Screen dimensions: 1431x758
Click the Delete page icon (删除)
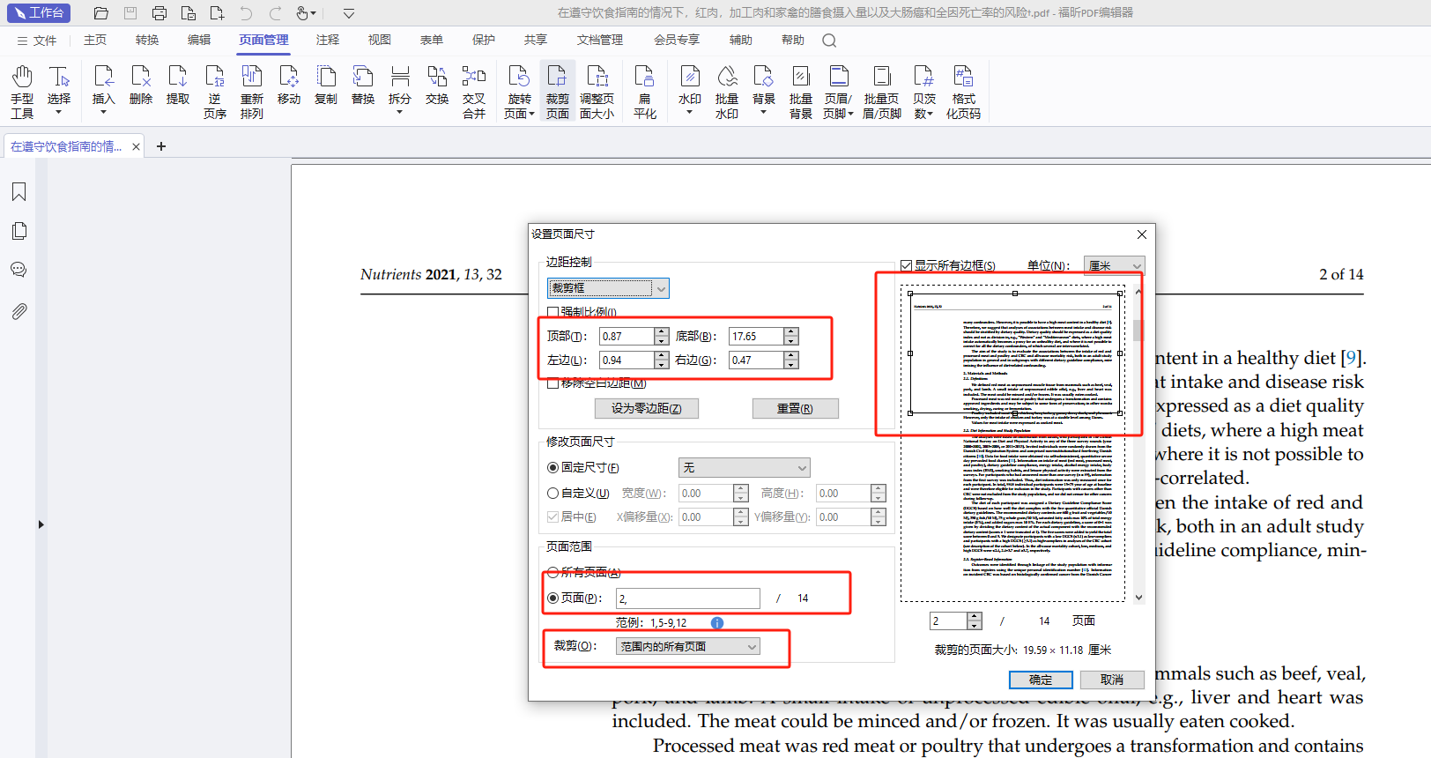point(141,85)
